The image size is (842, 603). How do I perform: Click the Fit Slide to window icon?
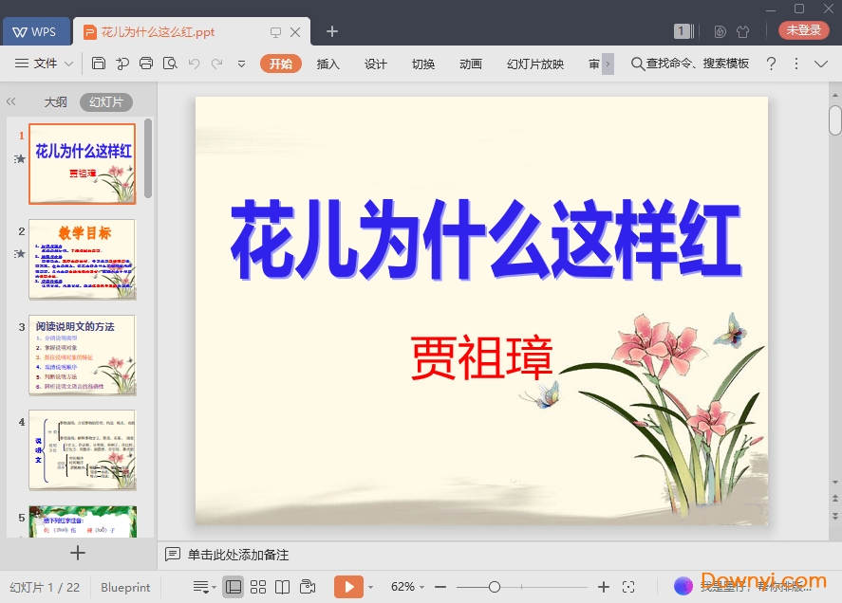[x=629, y=587]
